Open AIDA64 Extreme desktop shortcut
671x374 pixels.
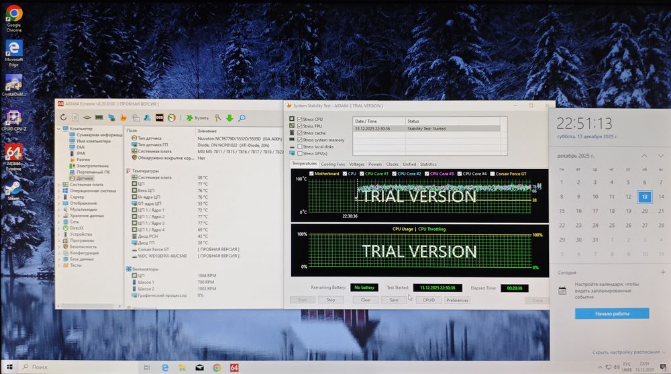click(13, 157)
